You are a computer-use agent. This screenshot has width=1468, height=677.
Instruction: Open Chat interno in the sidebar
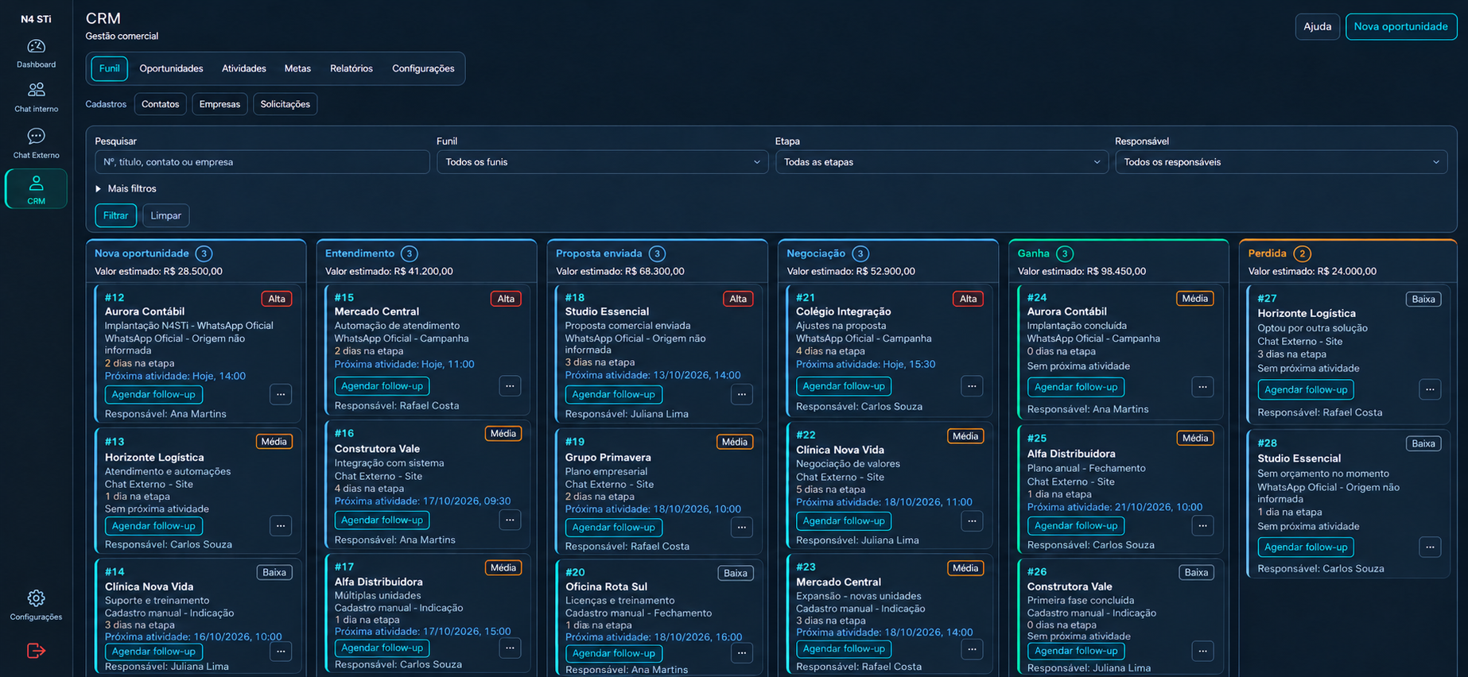[36, 97]
